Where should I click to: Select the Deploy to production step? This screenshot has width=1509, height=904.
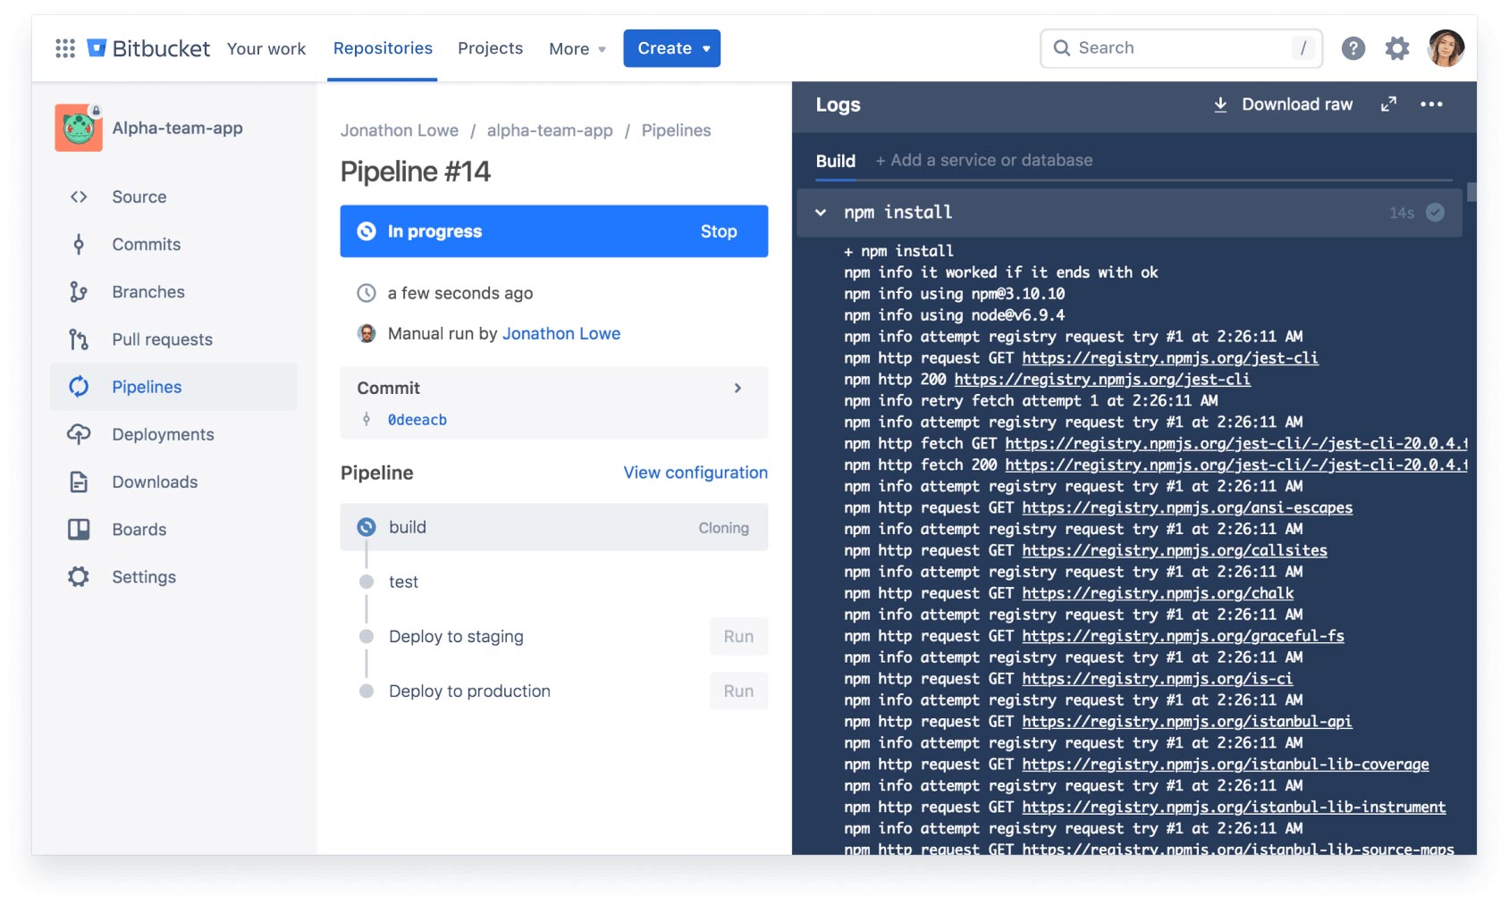point(469,691)
